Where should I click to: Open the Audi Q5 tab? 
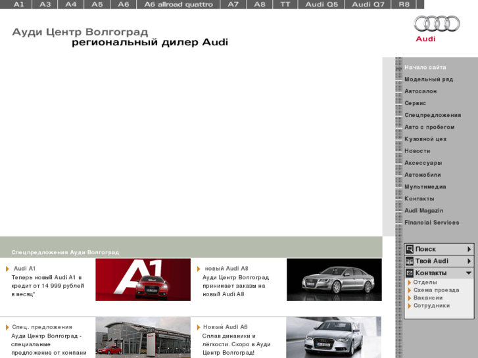tap(322, 4)
